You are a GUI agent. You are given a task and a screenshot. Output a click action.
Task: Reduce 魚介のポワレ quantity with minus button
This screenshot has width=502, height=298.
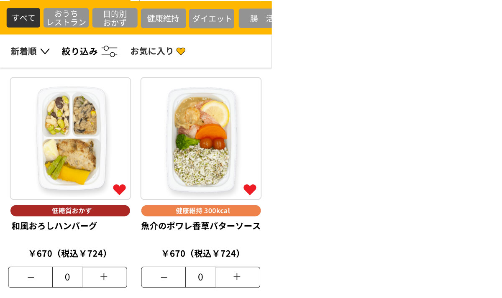tap(164, 277)
